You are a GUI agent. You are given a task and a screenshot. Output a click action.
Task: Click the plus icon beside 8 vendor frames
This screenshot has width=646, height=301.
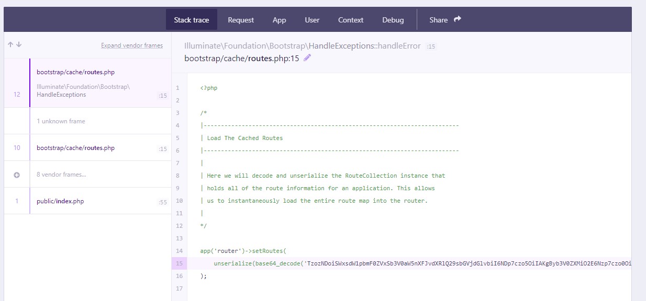coord(17,175)
